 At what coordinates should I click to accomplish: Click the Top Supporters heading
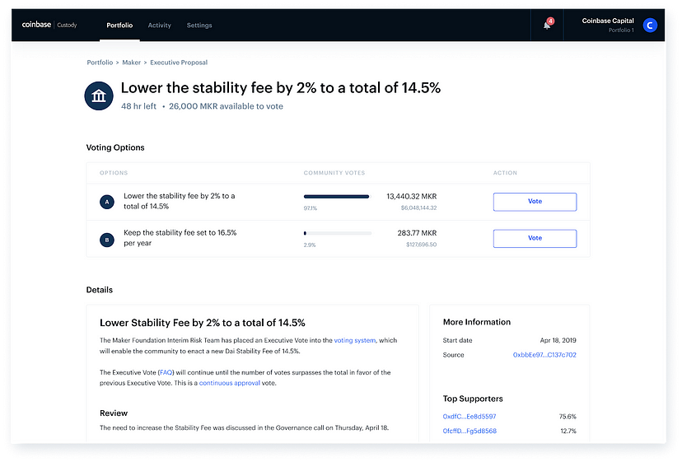tap(473, 399)
